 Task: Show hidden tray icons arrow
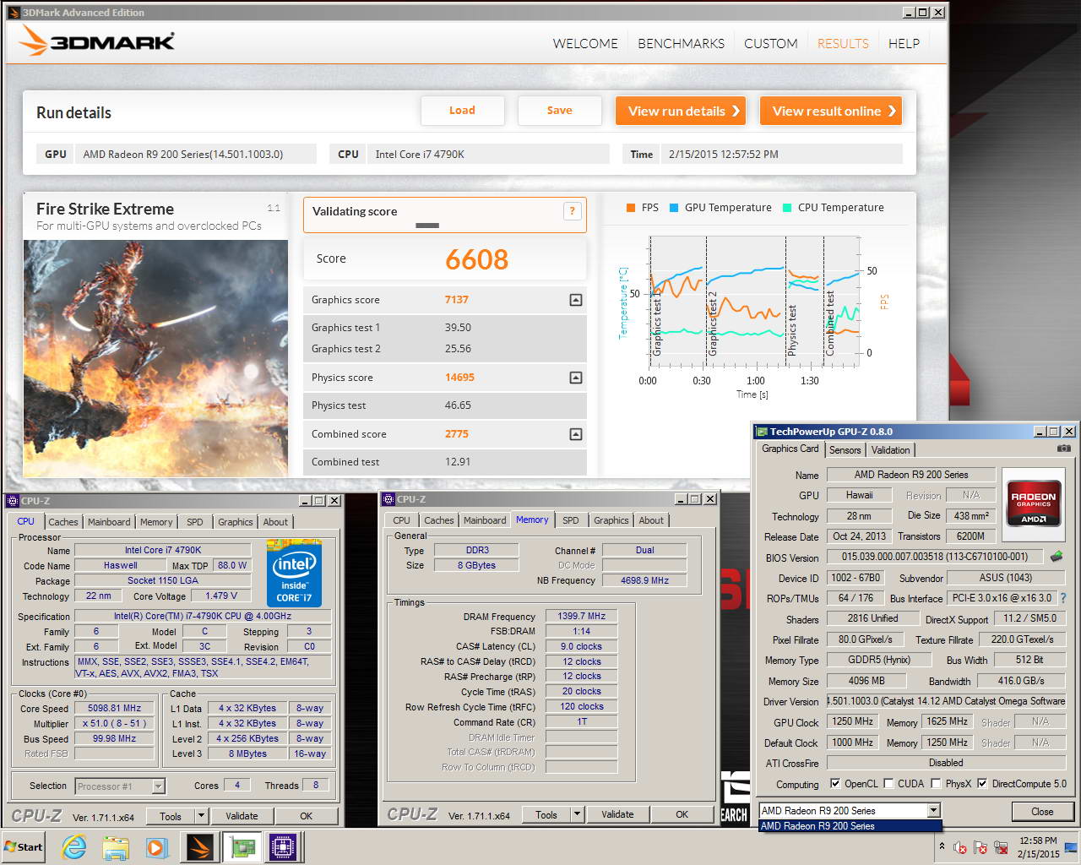(x=942, y=846)
